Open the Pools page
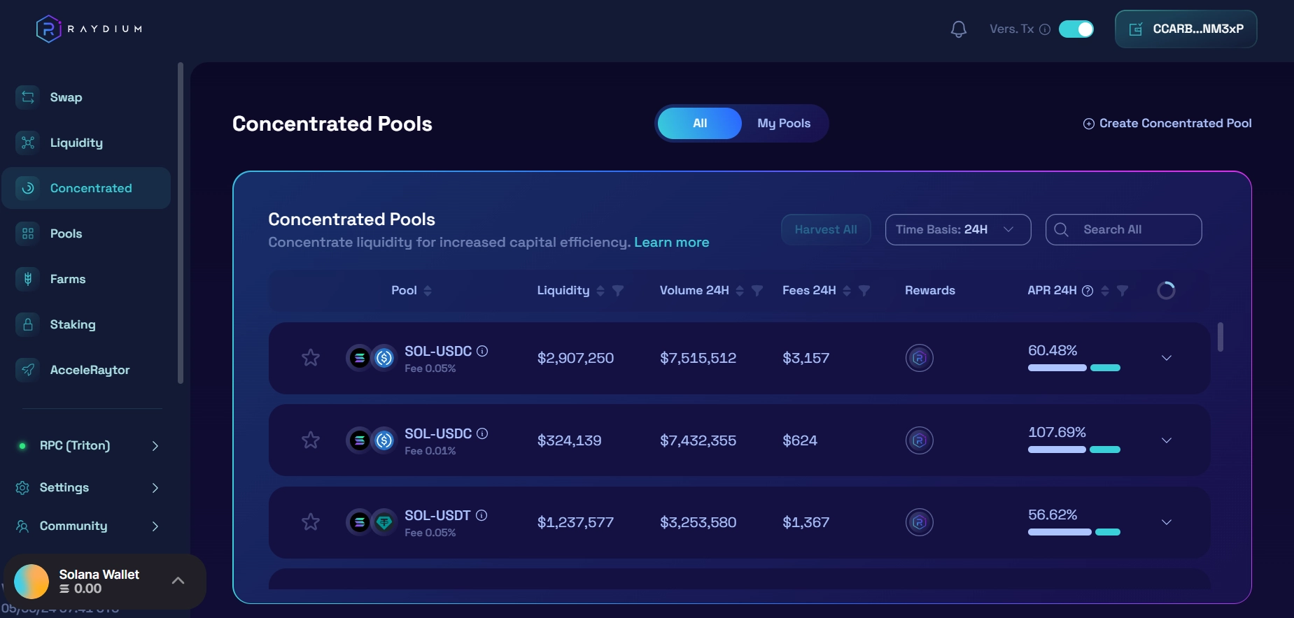 (86, 233)
